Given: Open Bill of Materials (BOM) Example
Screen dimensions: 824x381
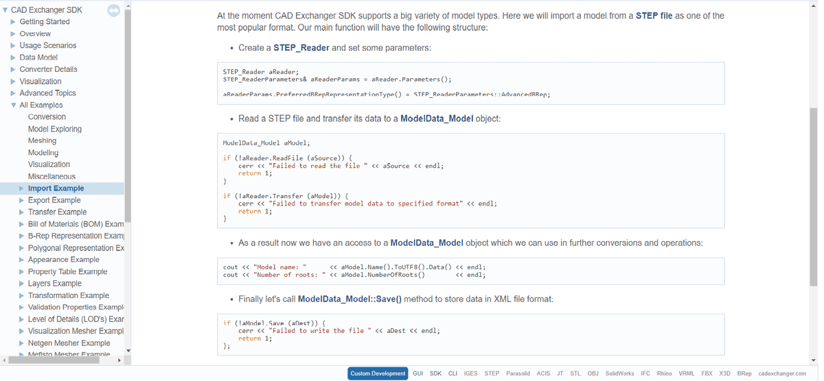Looking at the screenshot, I should [x=76, y=224].
